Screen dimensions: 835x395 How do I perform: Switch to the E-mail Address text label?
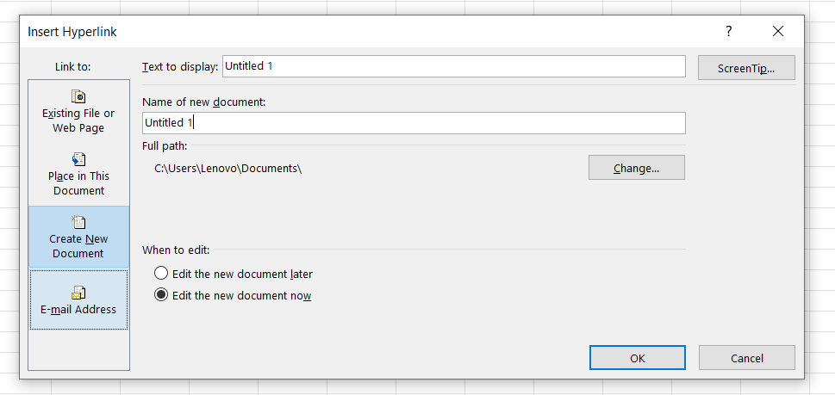coord(78,310)
